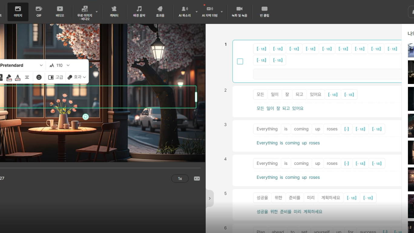
Task: Open the text alignment icon
Action: (27, 78)
